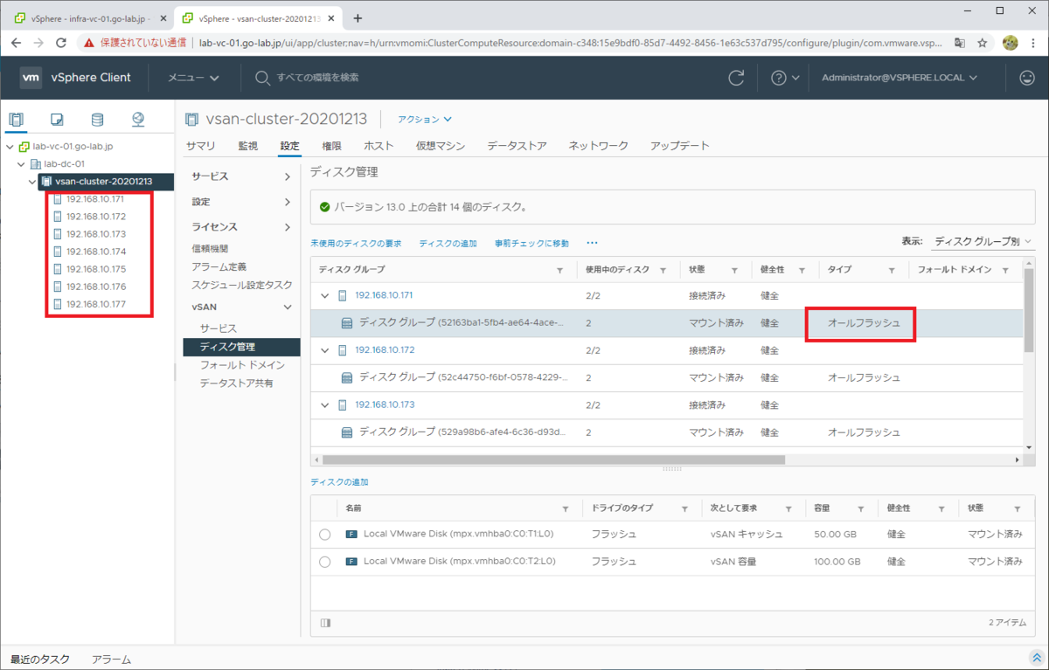The width and height of the screenshot is (1049, 670).
Task: Open the アクション dropdown
Action: tap(425, 119)
